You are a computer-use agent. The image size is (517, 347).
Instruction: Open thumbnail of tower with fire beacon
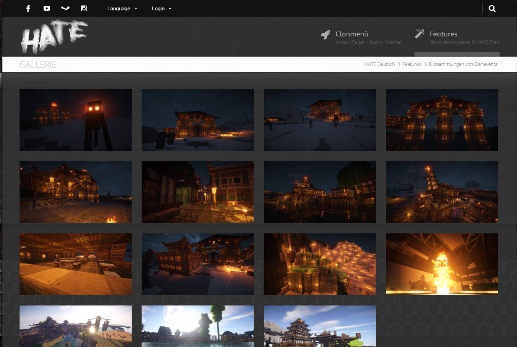point(442,192)
